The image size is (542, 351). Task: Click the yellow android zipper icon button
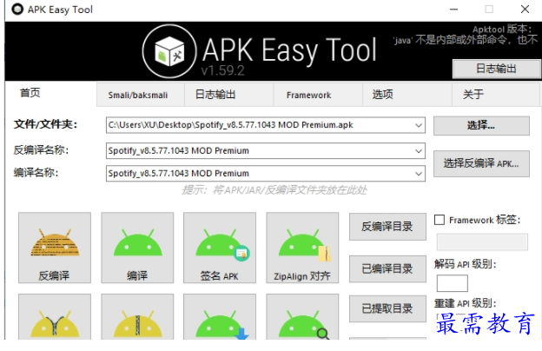click(55, 317)
